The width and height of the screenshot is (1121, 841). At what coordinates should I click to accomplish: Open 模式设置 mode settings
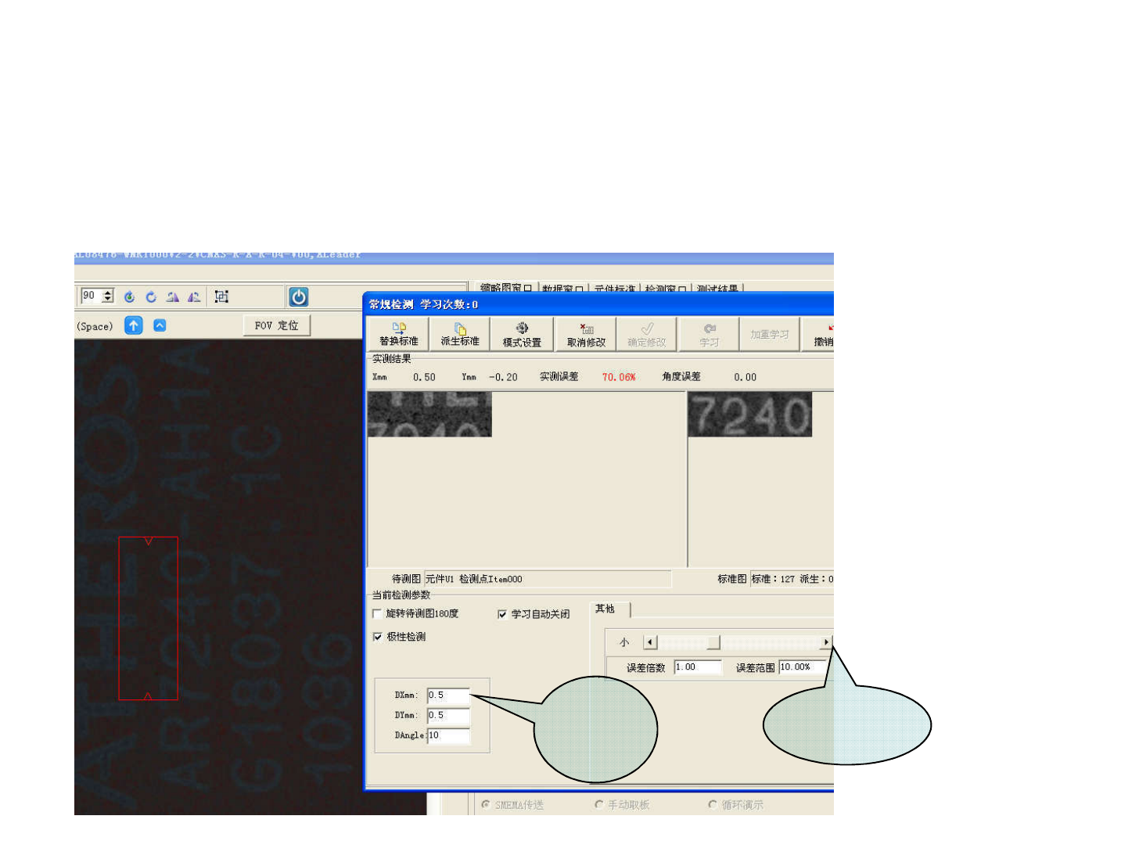(x=522, y=334)
